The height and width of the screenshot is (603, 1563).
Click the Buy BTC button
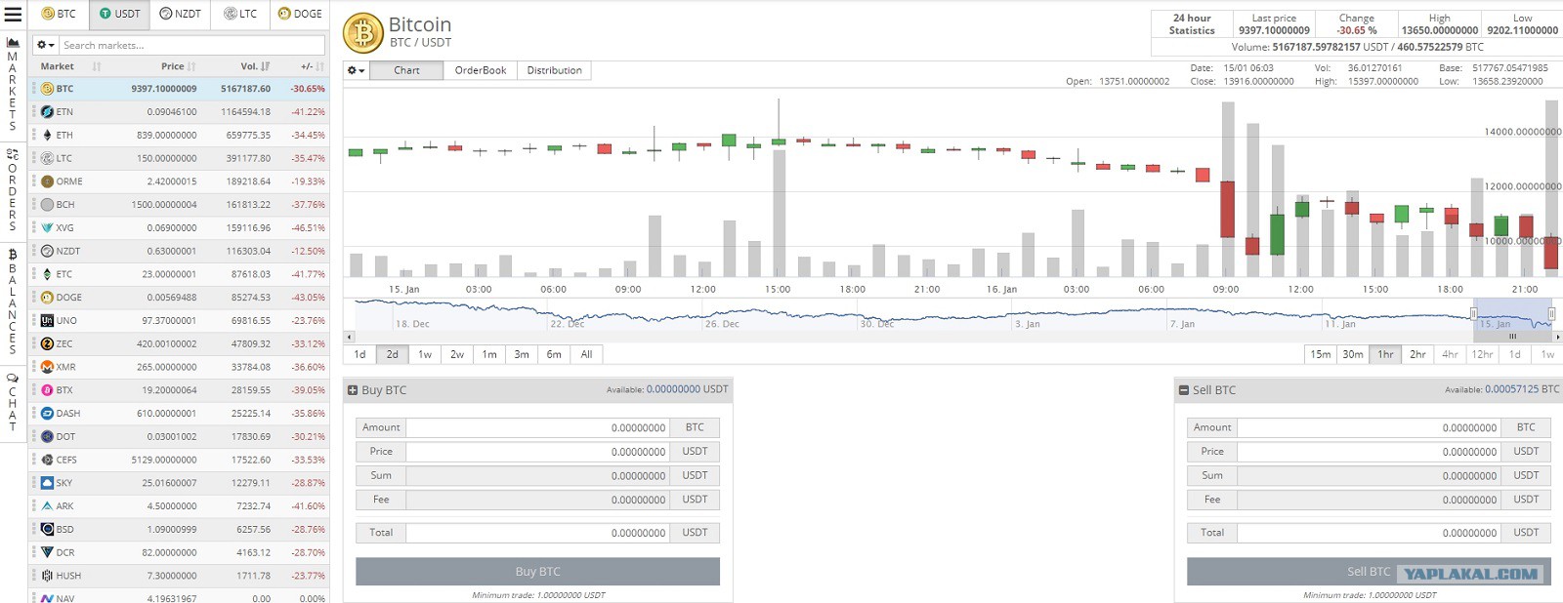pos(537,572)
